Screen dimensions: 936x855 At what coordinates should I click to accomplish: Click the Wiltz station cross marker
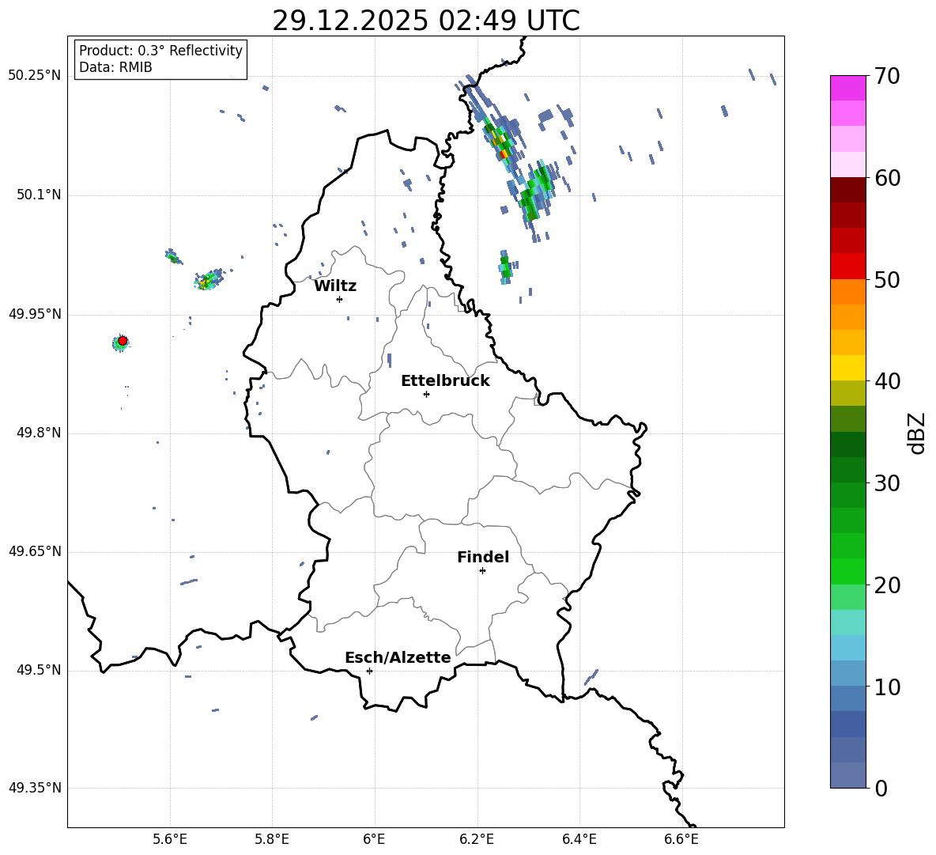(x=340, y=299)
